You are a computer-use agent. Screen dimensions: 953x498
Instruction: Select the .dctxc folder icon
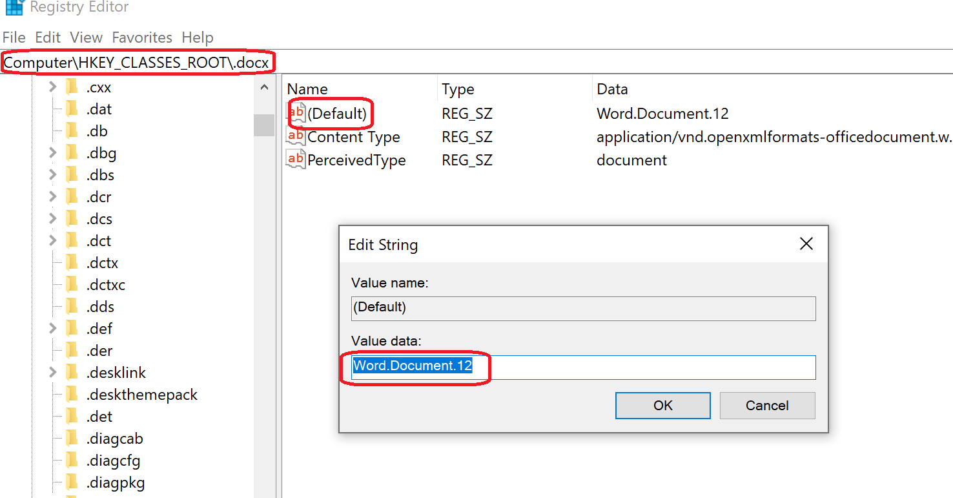pos(72,285)
